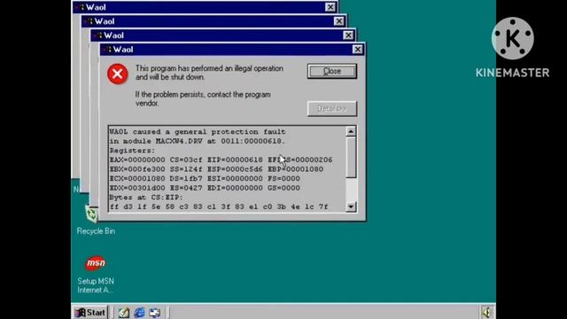Click 'If the problem persists' message text
This screenshot has height=319, width=567.
coord(203,98)
